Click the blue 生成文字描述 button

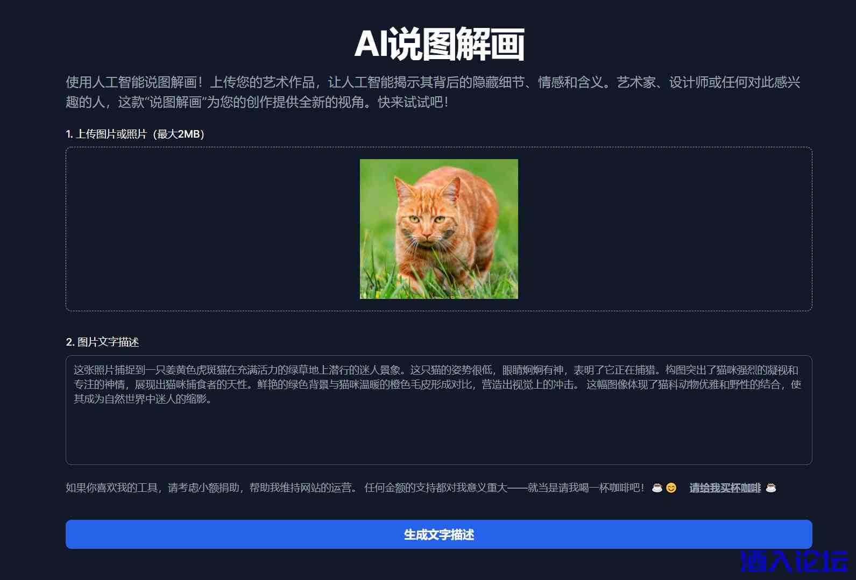click(x=438, y=534)
